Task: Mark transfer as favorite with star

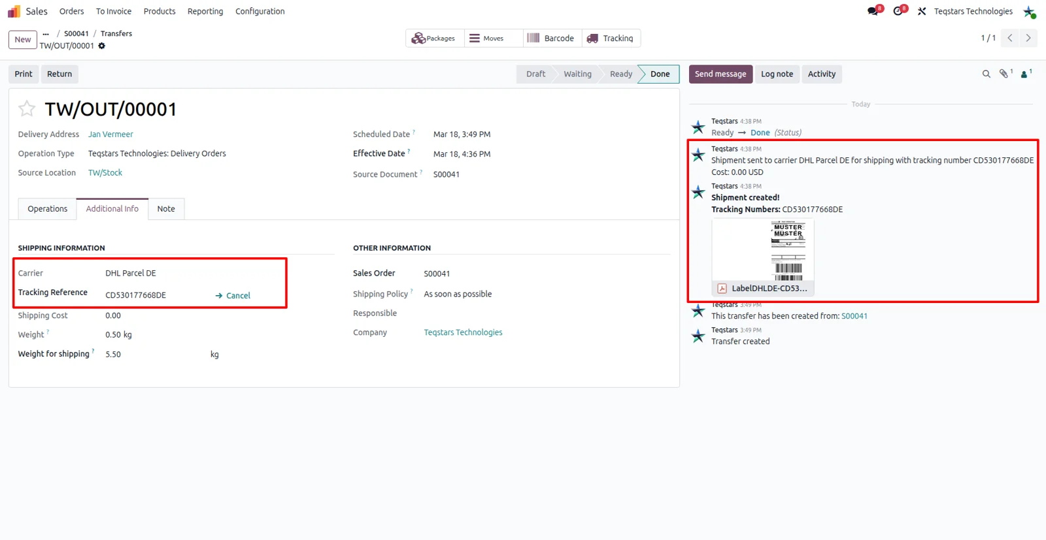Action: (x=27, y=108)
